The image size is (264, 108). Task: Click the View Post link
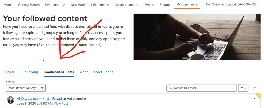click(x=61, y=104)
